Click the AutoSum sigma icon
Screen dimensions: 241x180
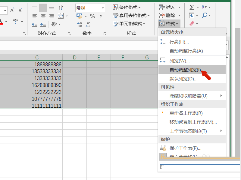point(192,7)
